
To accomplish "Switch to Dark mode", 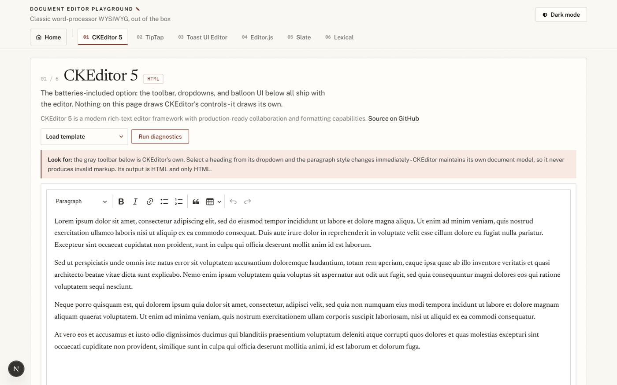I will point(561,15).
